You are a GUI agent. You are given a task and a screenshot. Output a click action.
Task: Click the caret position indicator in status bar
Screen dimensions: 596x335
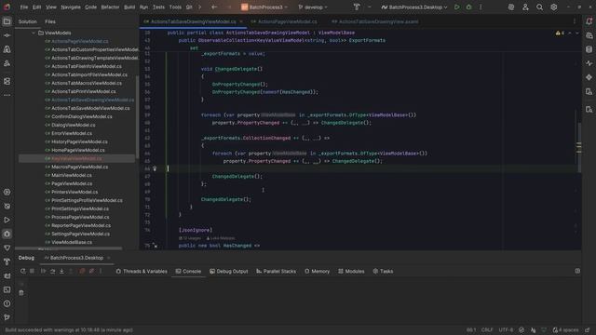tap(471, 329)
